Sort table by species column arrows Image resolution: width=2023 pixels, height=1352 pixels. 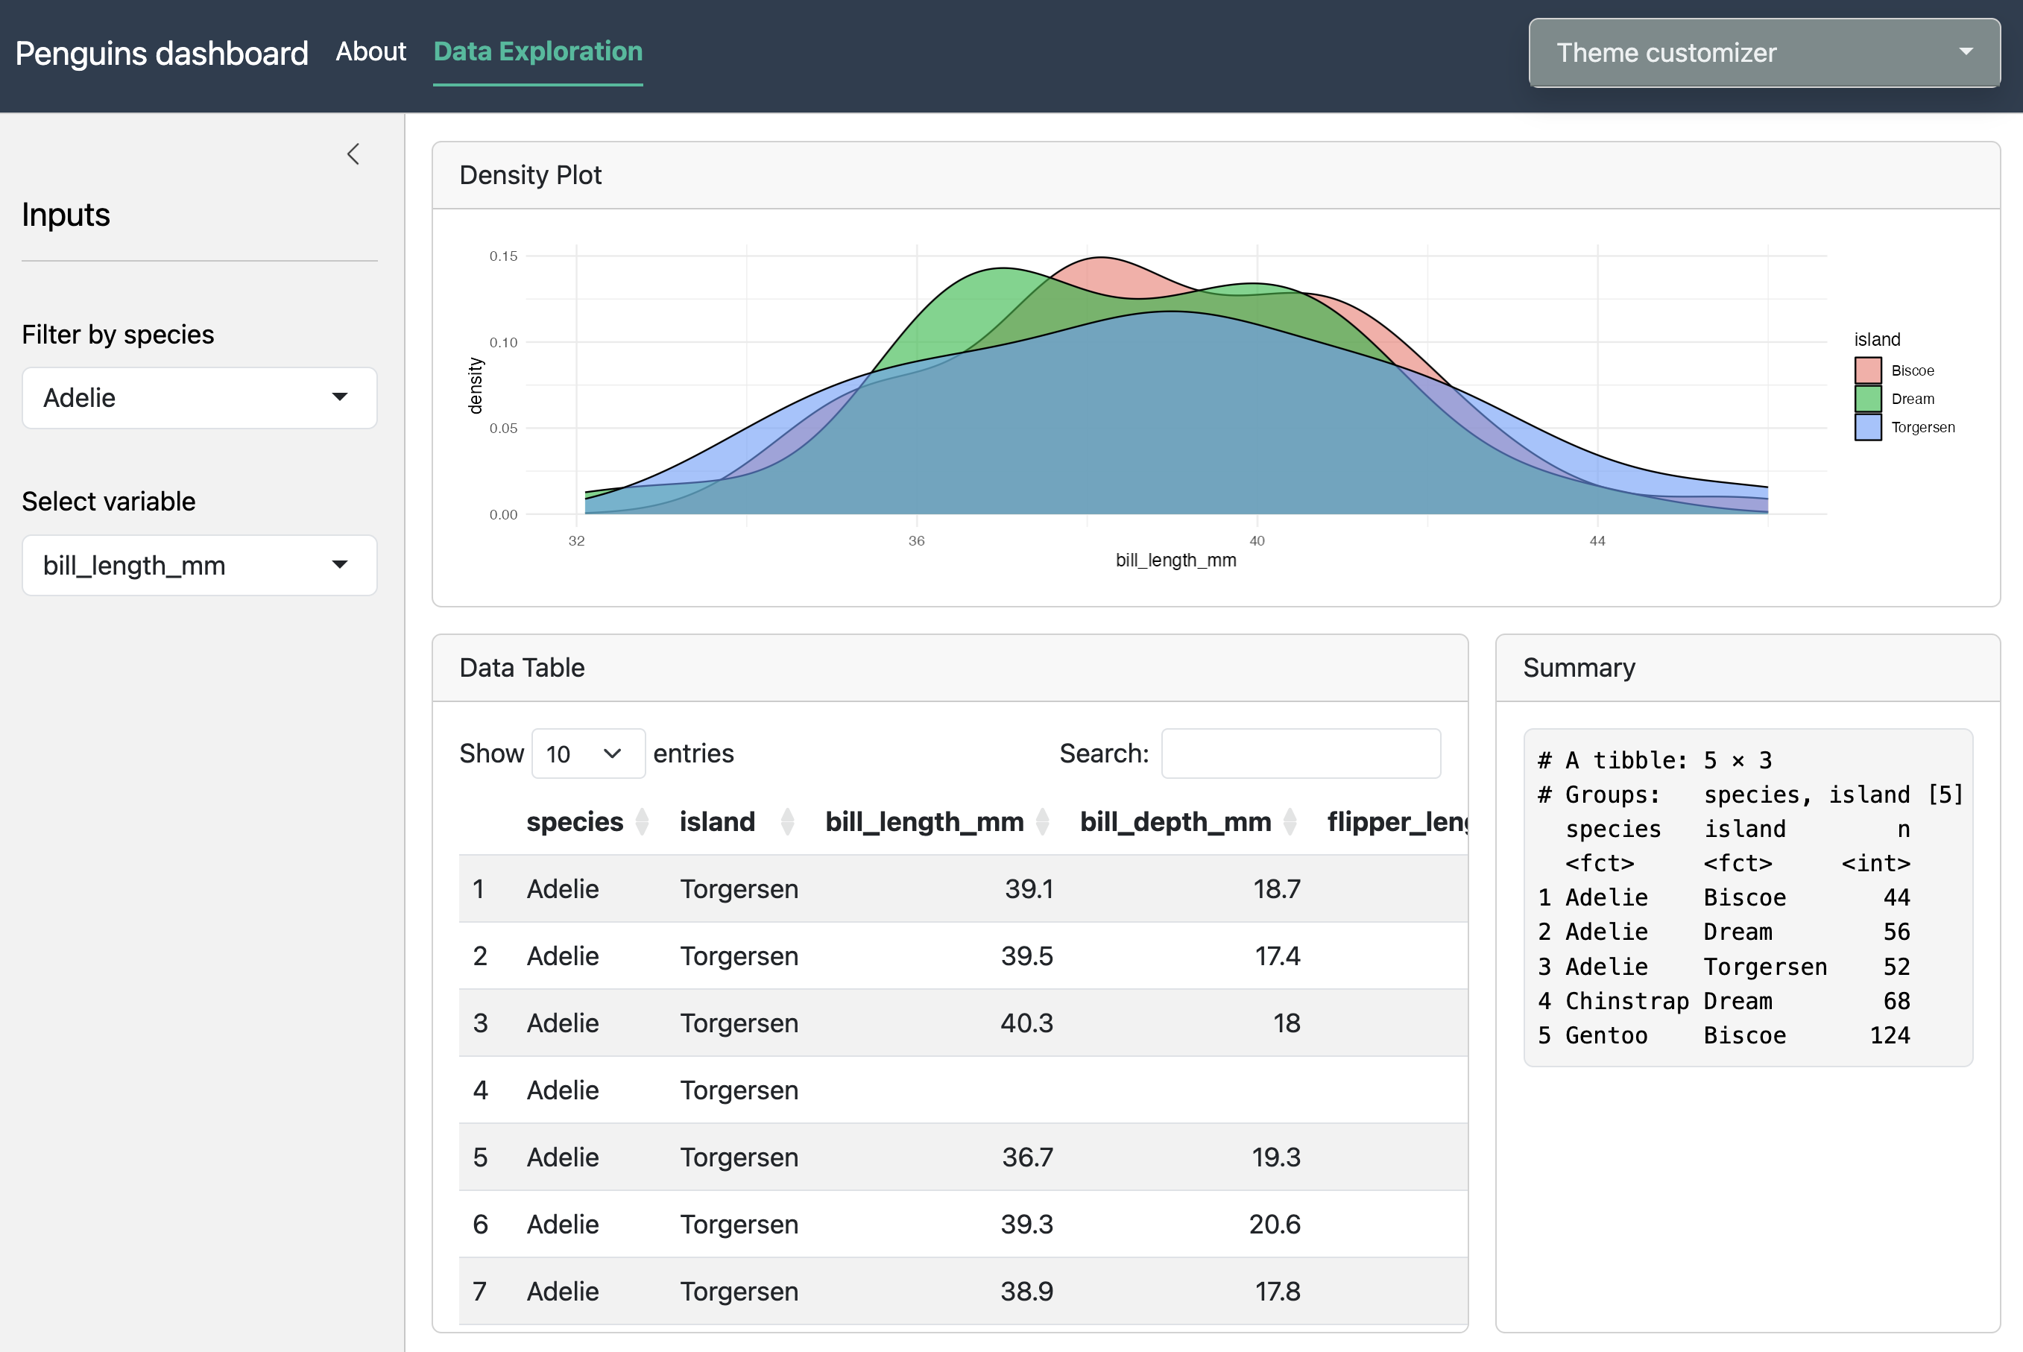tap(642, 822)
